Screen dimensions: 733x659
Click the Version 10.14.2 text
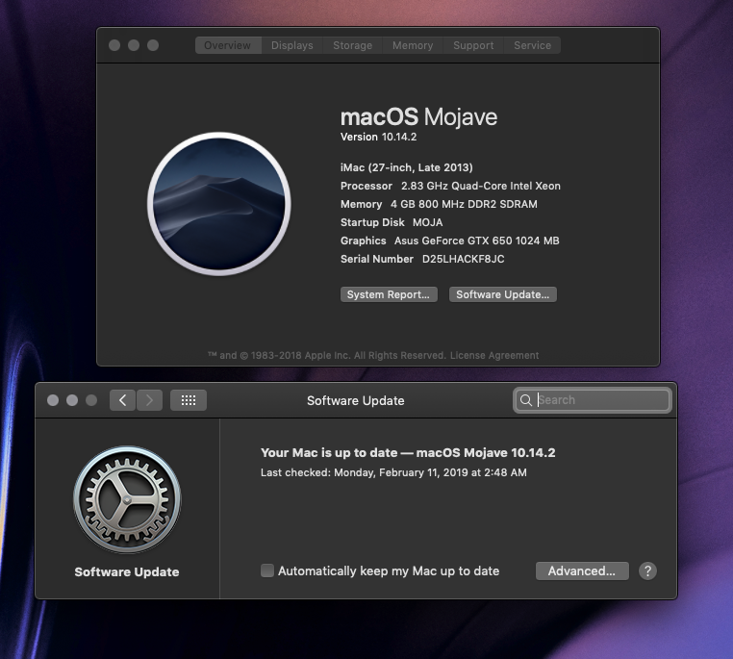point(378,137)
